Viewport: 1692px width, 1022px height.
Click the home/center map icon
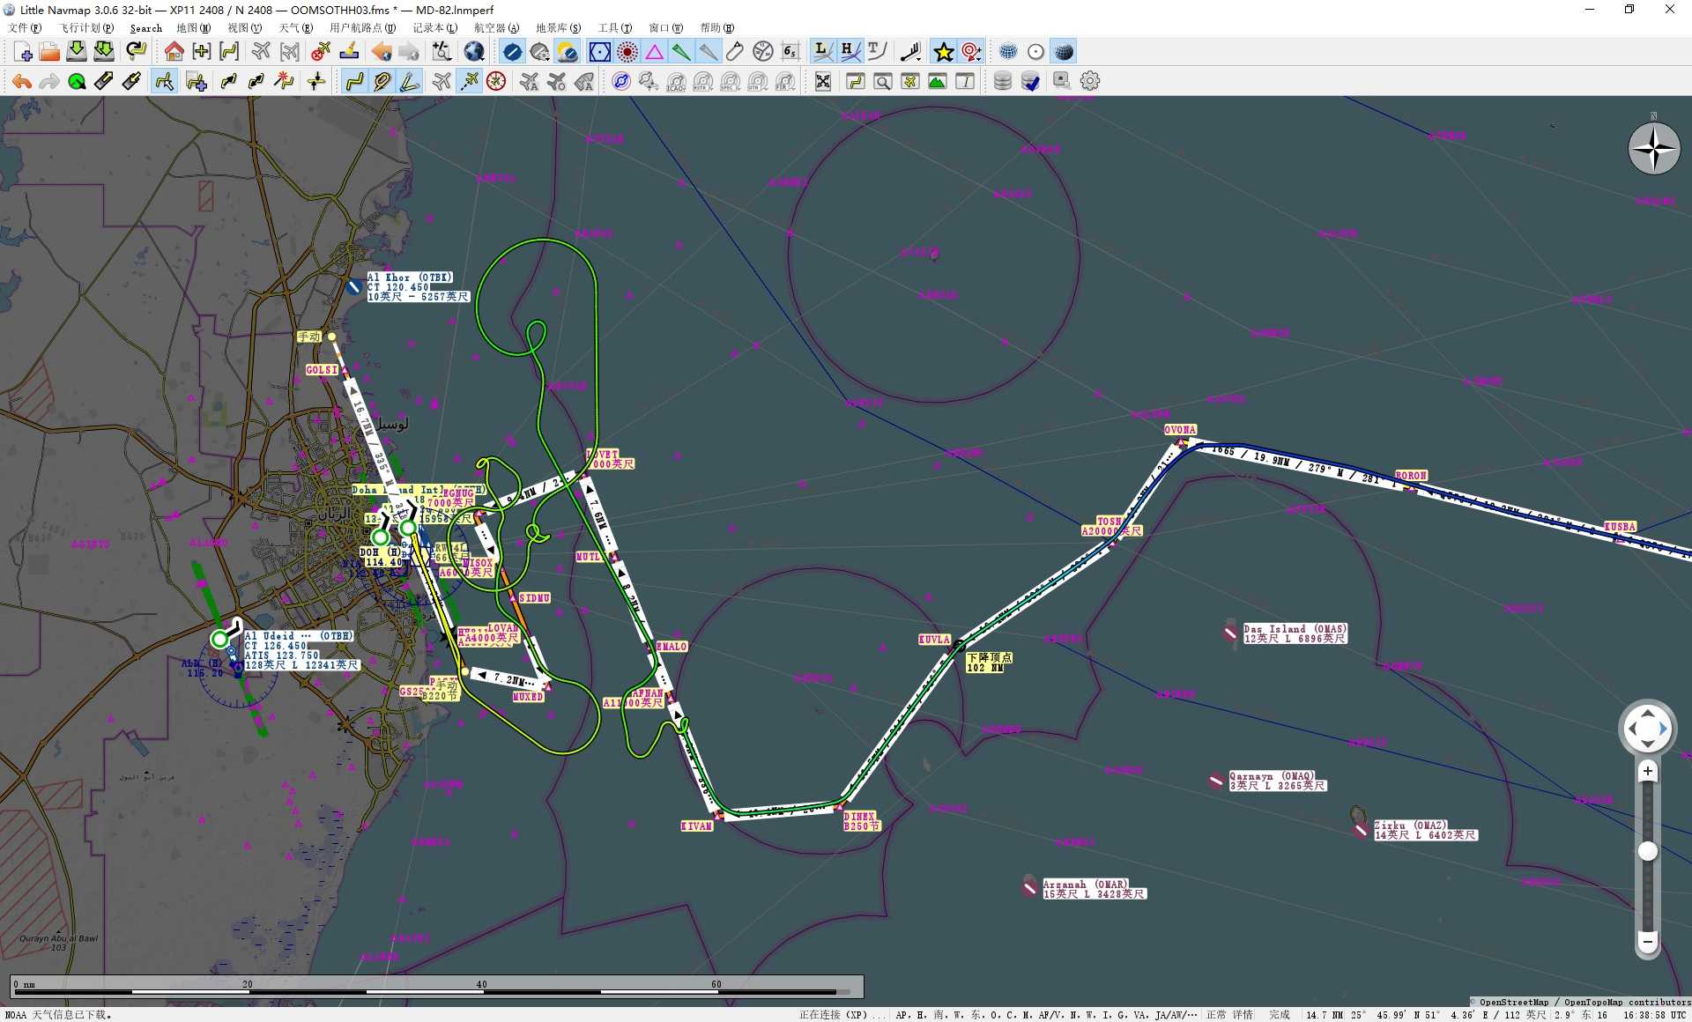tap(173, 51)
